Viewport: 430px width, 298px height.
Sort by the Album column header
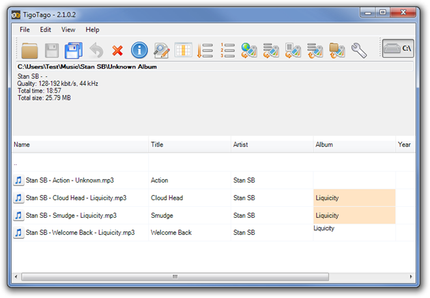pyautogui.click(x=354, y=145)
